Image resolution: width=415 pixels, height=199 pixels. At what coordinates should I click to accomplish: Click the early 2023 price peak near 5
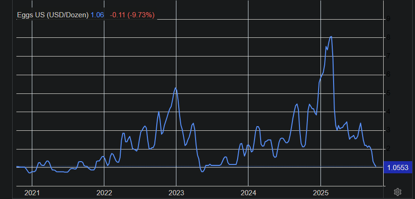[176, 88]
